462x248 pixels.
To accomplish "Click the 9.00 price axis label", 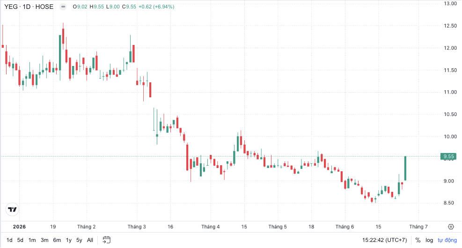I will click(x=449, y=181).
